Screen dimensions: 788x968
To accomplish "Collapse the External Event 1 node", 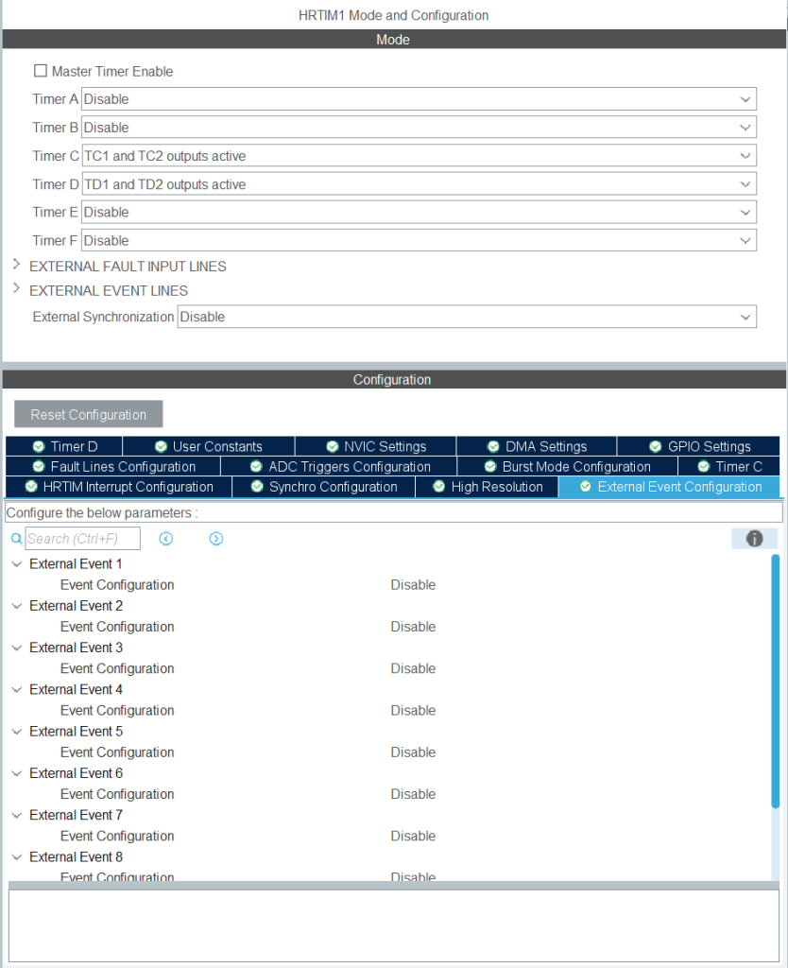I will tap(17, 564).
